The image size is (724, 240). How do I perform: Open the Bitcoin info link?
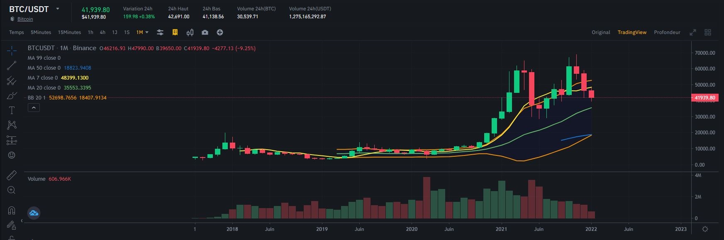click(25, 19)
